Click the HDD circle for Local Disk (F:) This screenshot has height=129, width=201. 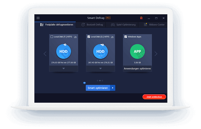(63, 51)
